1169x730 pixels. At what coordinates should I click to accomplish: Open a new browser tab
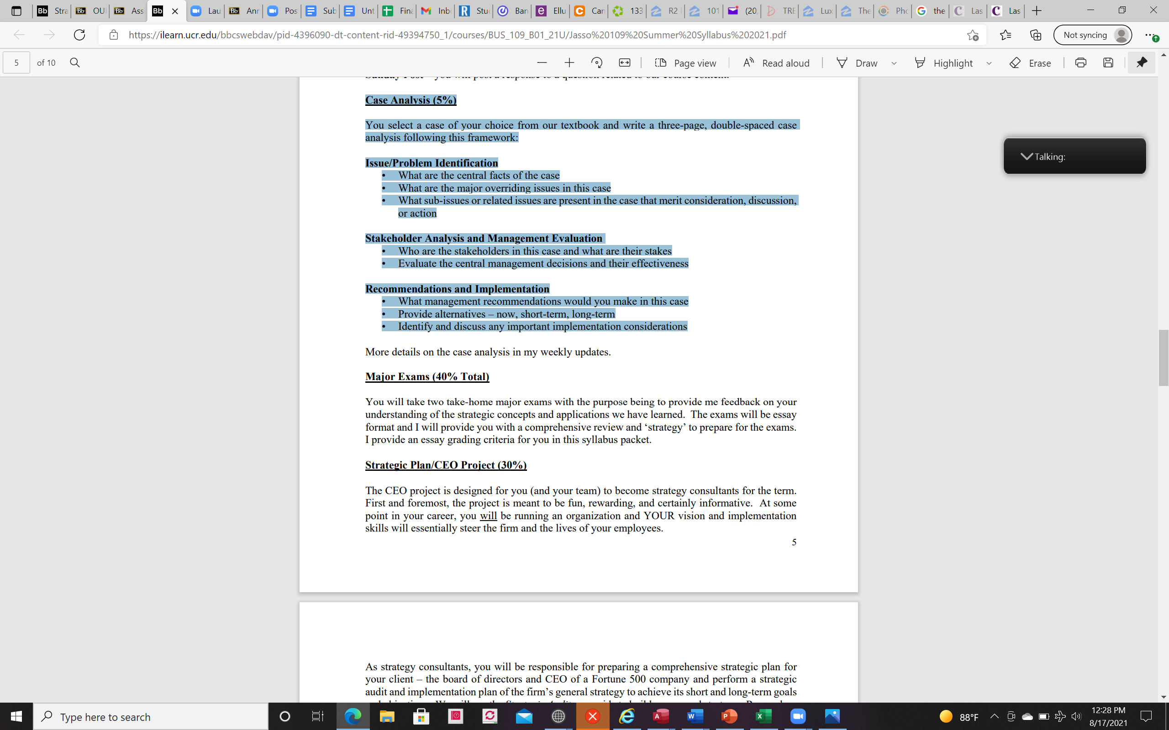tap(1037, 10)
